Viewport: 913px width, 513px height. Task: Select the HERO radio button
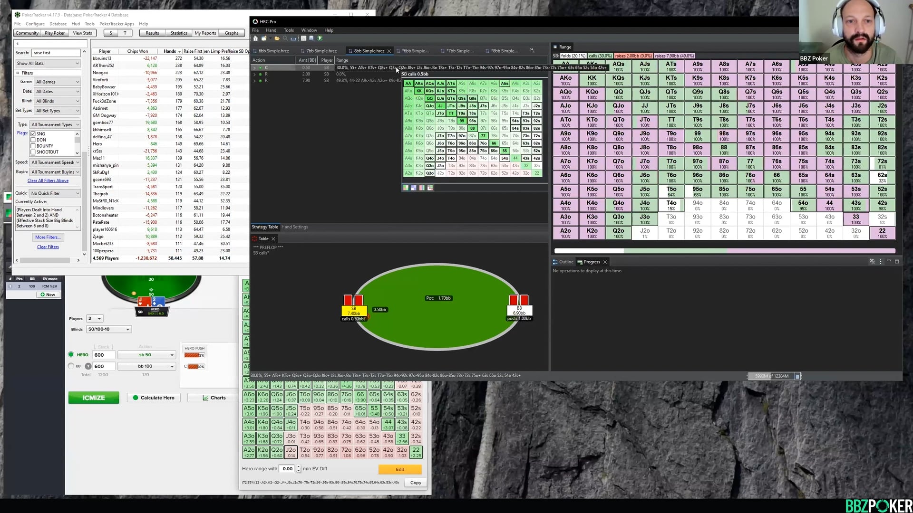(x=71, y=354)
